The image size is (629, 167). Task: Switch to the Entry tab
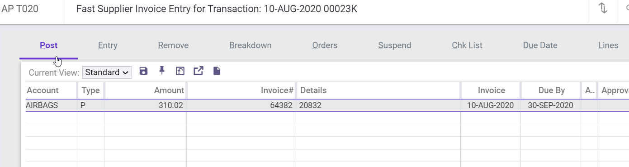coord(108,45)
